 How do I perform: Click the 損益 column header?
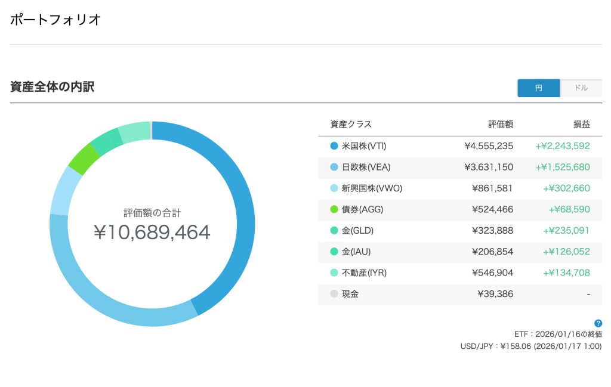[581, 125]
